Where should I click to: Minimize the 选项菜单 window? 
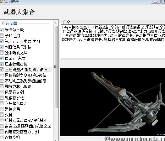[156, 2]
